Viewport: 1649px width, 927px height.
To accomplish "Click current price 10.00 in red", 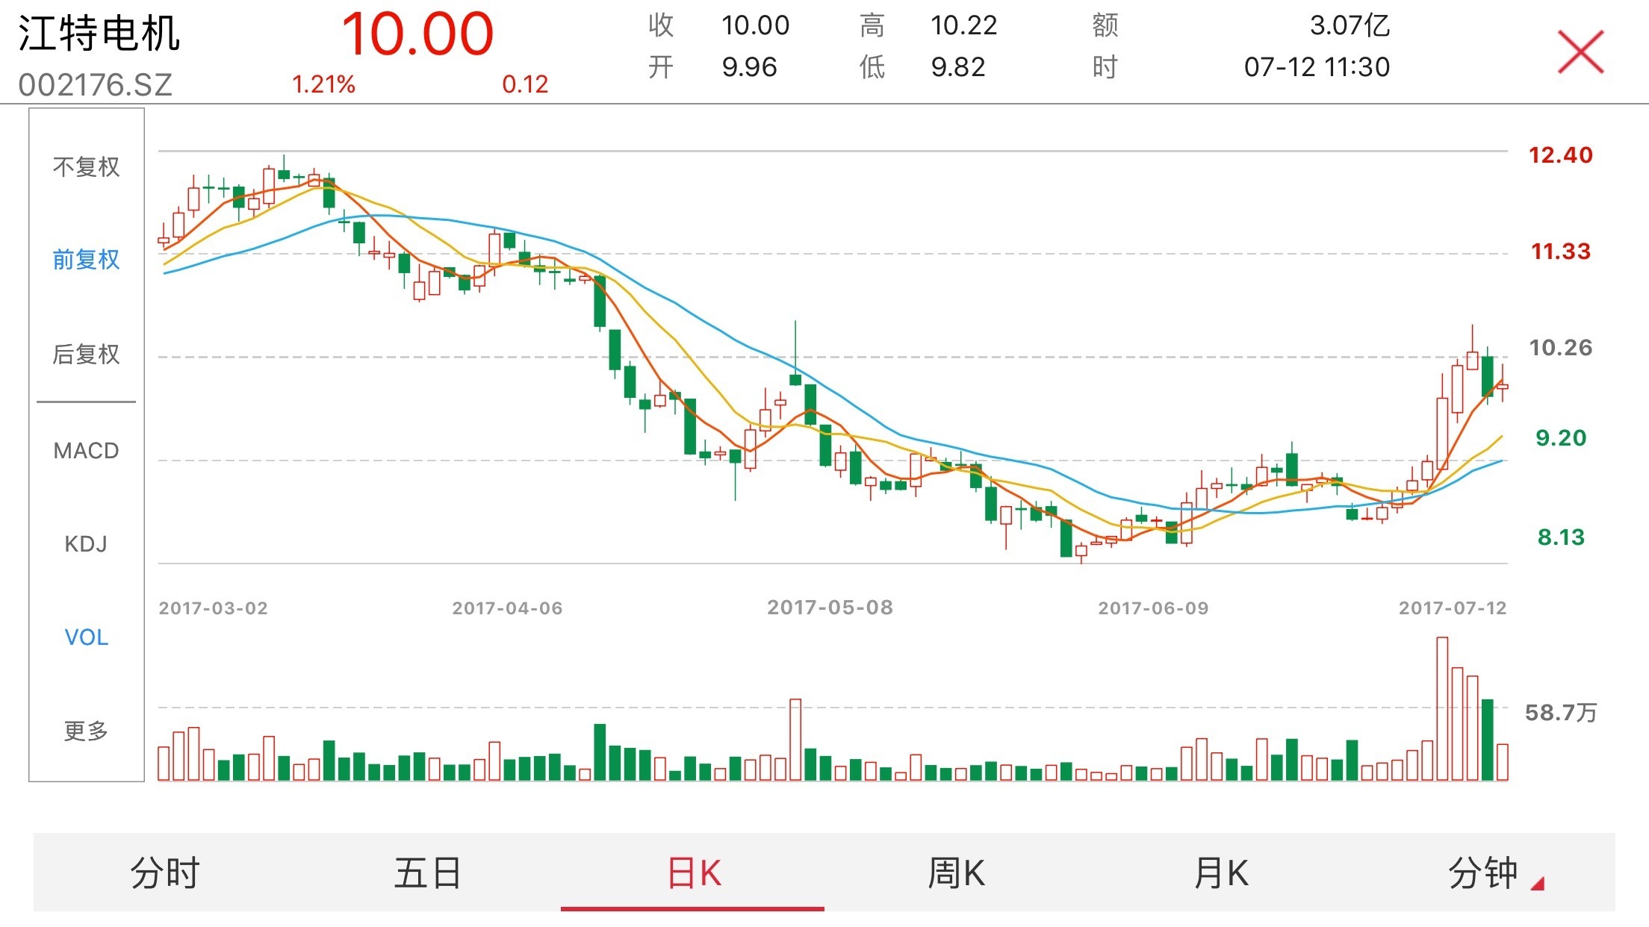I will coord(417,34).
